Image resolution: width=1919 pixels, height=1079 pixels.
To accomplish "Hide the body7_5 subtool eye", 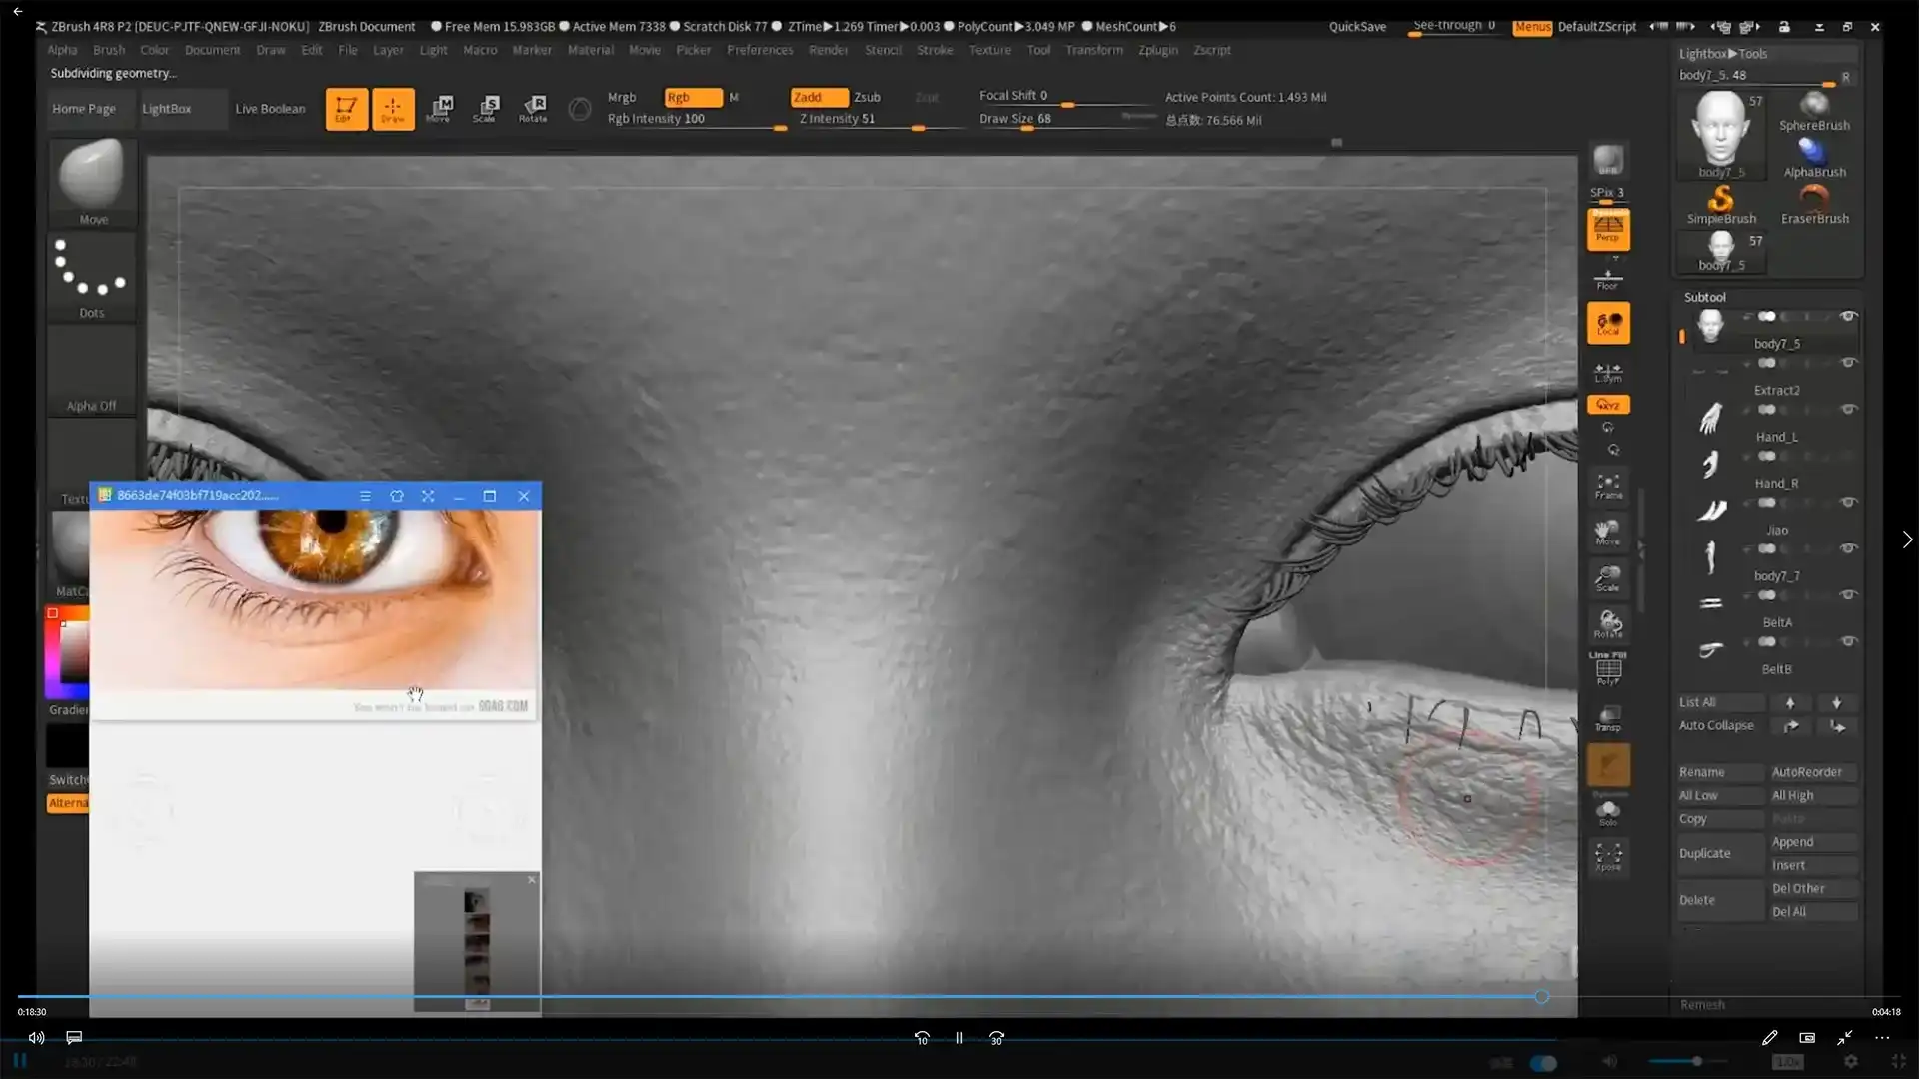I will (x=1849, y=316).
